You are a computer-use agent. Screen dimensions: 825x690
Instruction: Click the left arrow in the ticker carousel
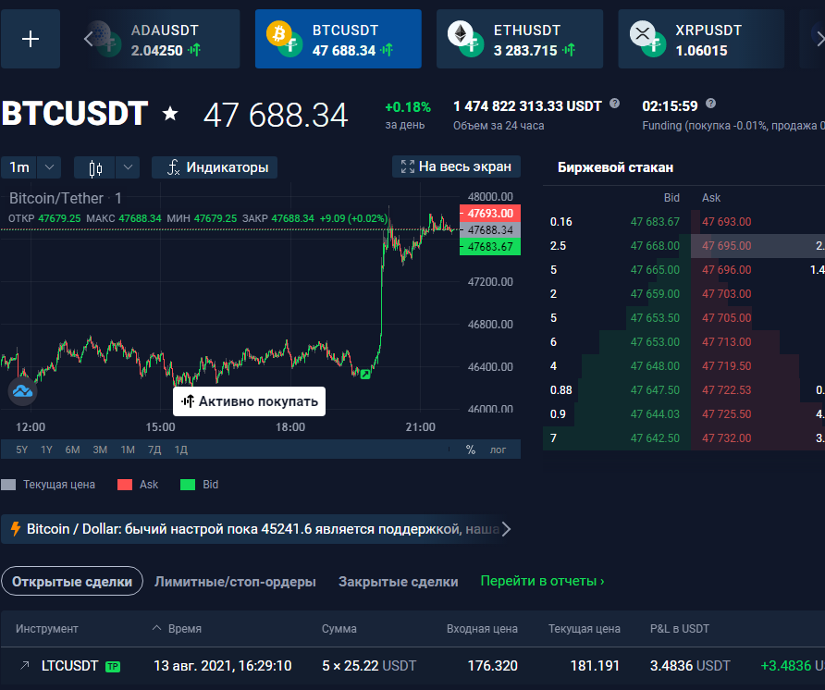tap(89, 39)
